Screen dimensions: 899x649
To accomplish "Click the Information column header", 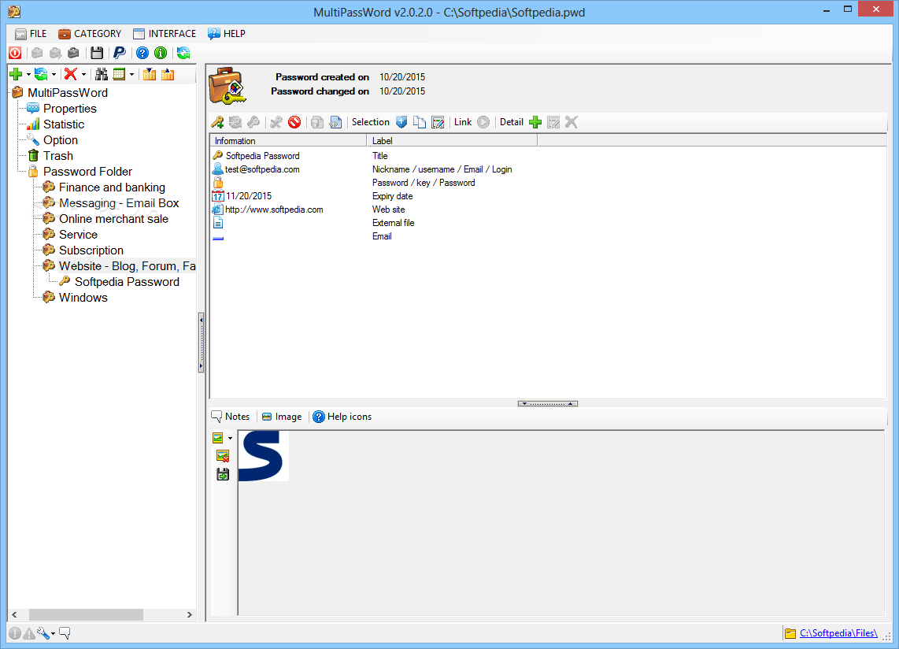I will (288, 140).
